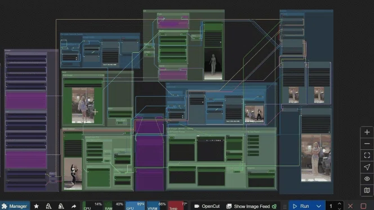Click the large output preview in the blue group
This screenshot has width=374, height=210.
tap(316, 158)
